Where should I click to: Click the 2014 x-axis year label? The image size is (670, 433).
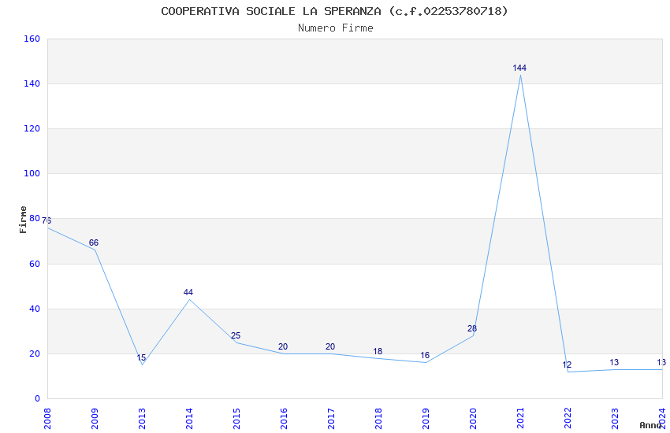point(189,418)
